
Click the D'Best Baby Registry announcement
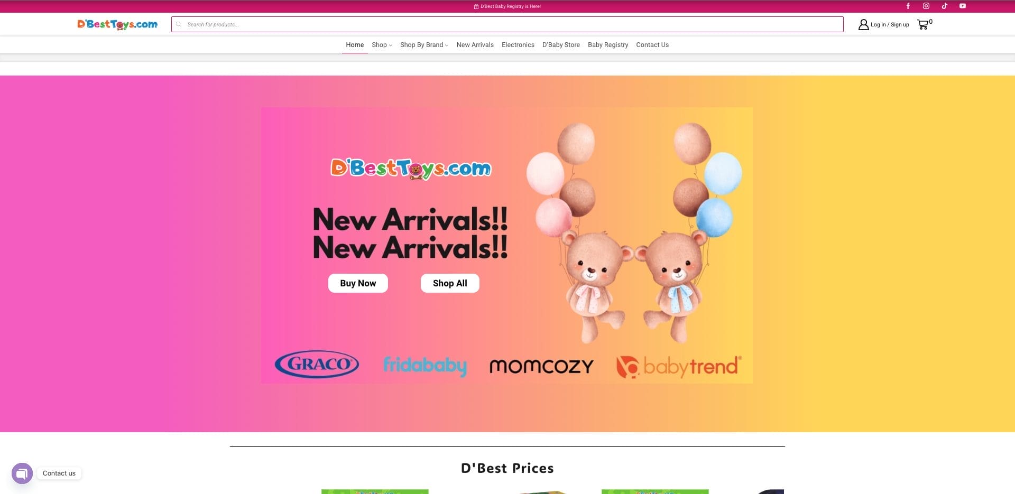[507, 6]
